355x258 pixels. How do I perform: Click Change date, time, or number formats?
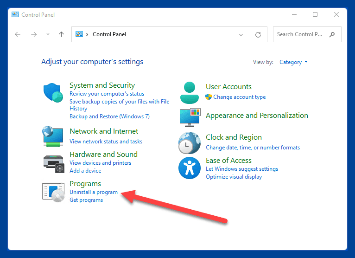tap(253, 148)
